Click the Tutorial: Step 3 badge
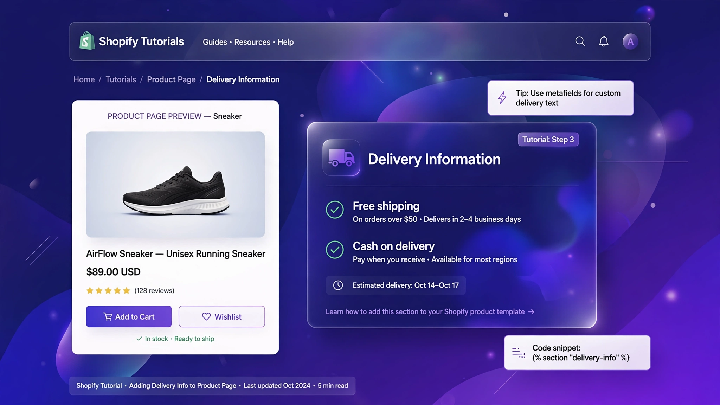This screenshot has height=405, width=720. [548, 140]
